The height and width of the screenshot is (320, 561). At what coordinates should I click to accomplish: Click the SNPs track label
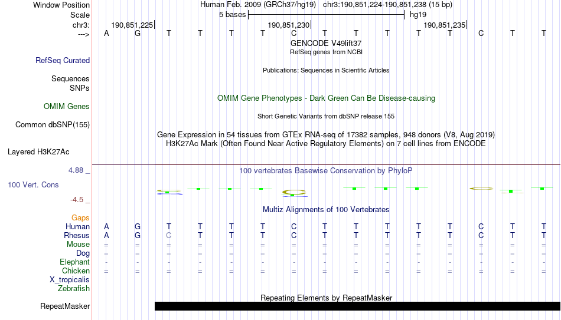[x=80, y=88]
